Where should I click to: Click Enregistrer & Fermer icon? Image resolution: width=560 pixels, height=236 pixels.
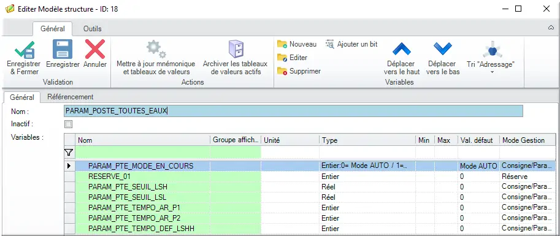coord(25,50)
